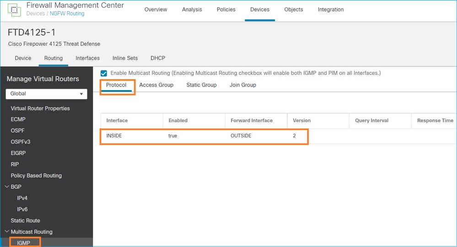This screenshot has width=457, height=247.
Task: Open the Integration menu
Action: tap(330, 10)
